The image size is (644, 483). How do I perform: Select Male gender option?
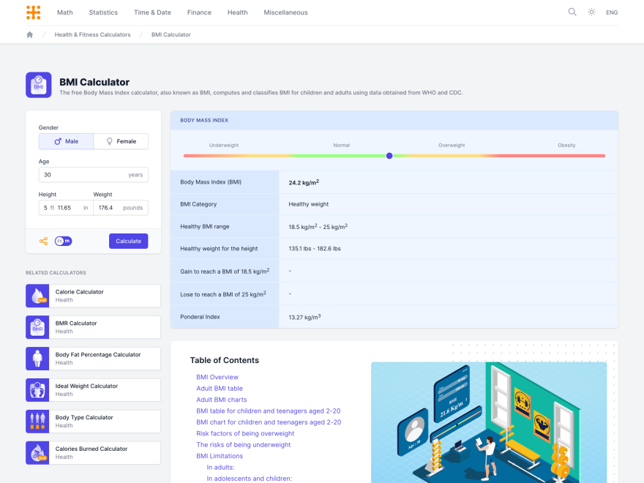66,141
